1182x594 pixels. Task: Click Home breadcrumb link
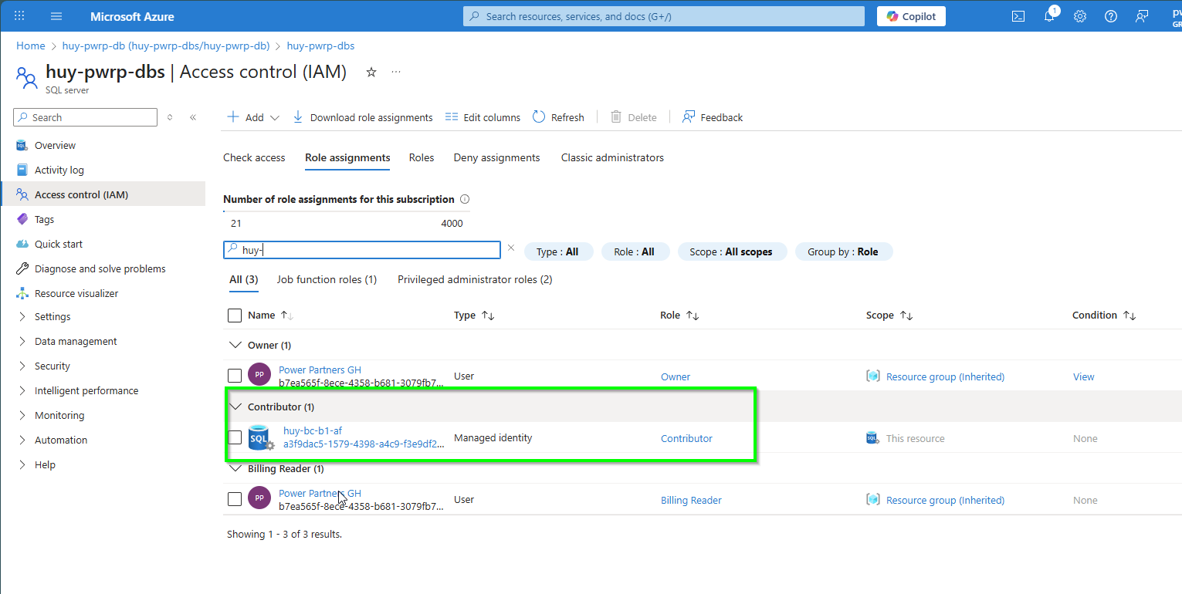(31, 46)
